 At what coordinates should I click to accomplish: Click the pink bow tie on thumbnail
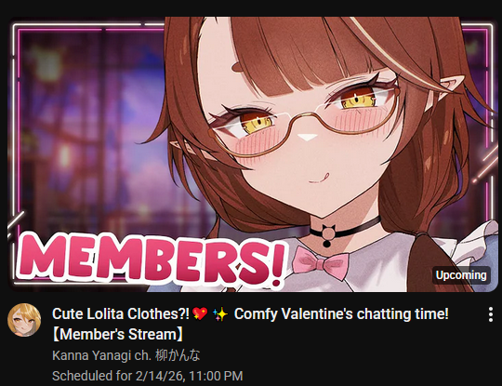[x=321, y=262]
